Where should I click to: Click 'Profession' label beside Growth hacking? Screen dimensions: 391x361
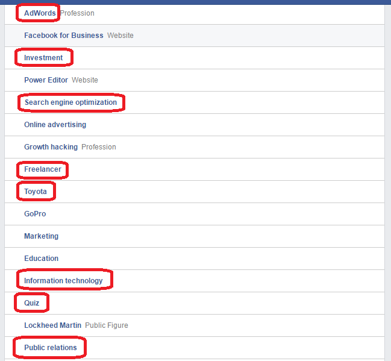point(99,147)
